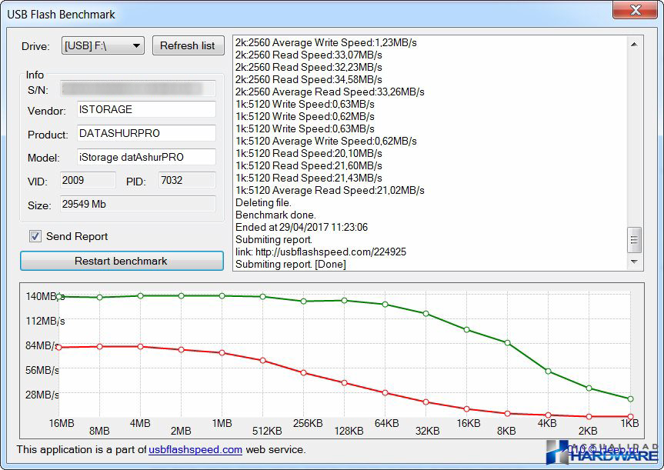
Task: Click the 140MB/s axis label on chart
Action: click(x=45, y=296)
